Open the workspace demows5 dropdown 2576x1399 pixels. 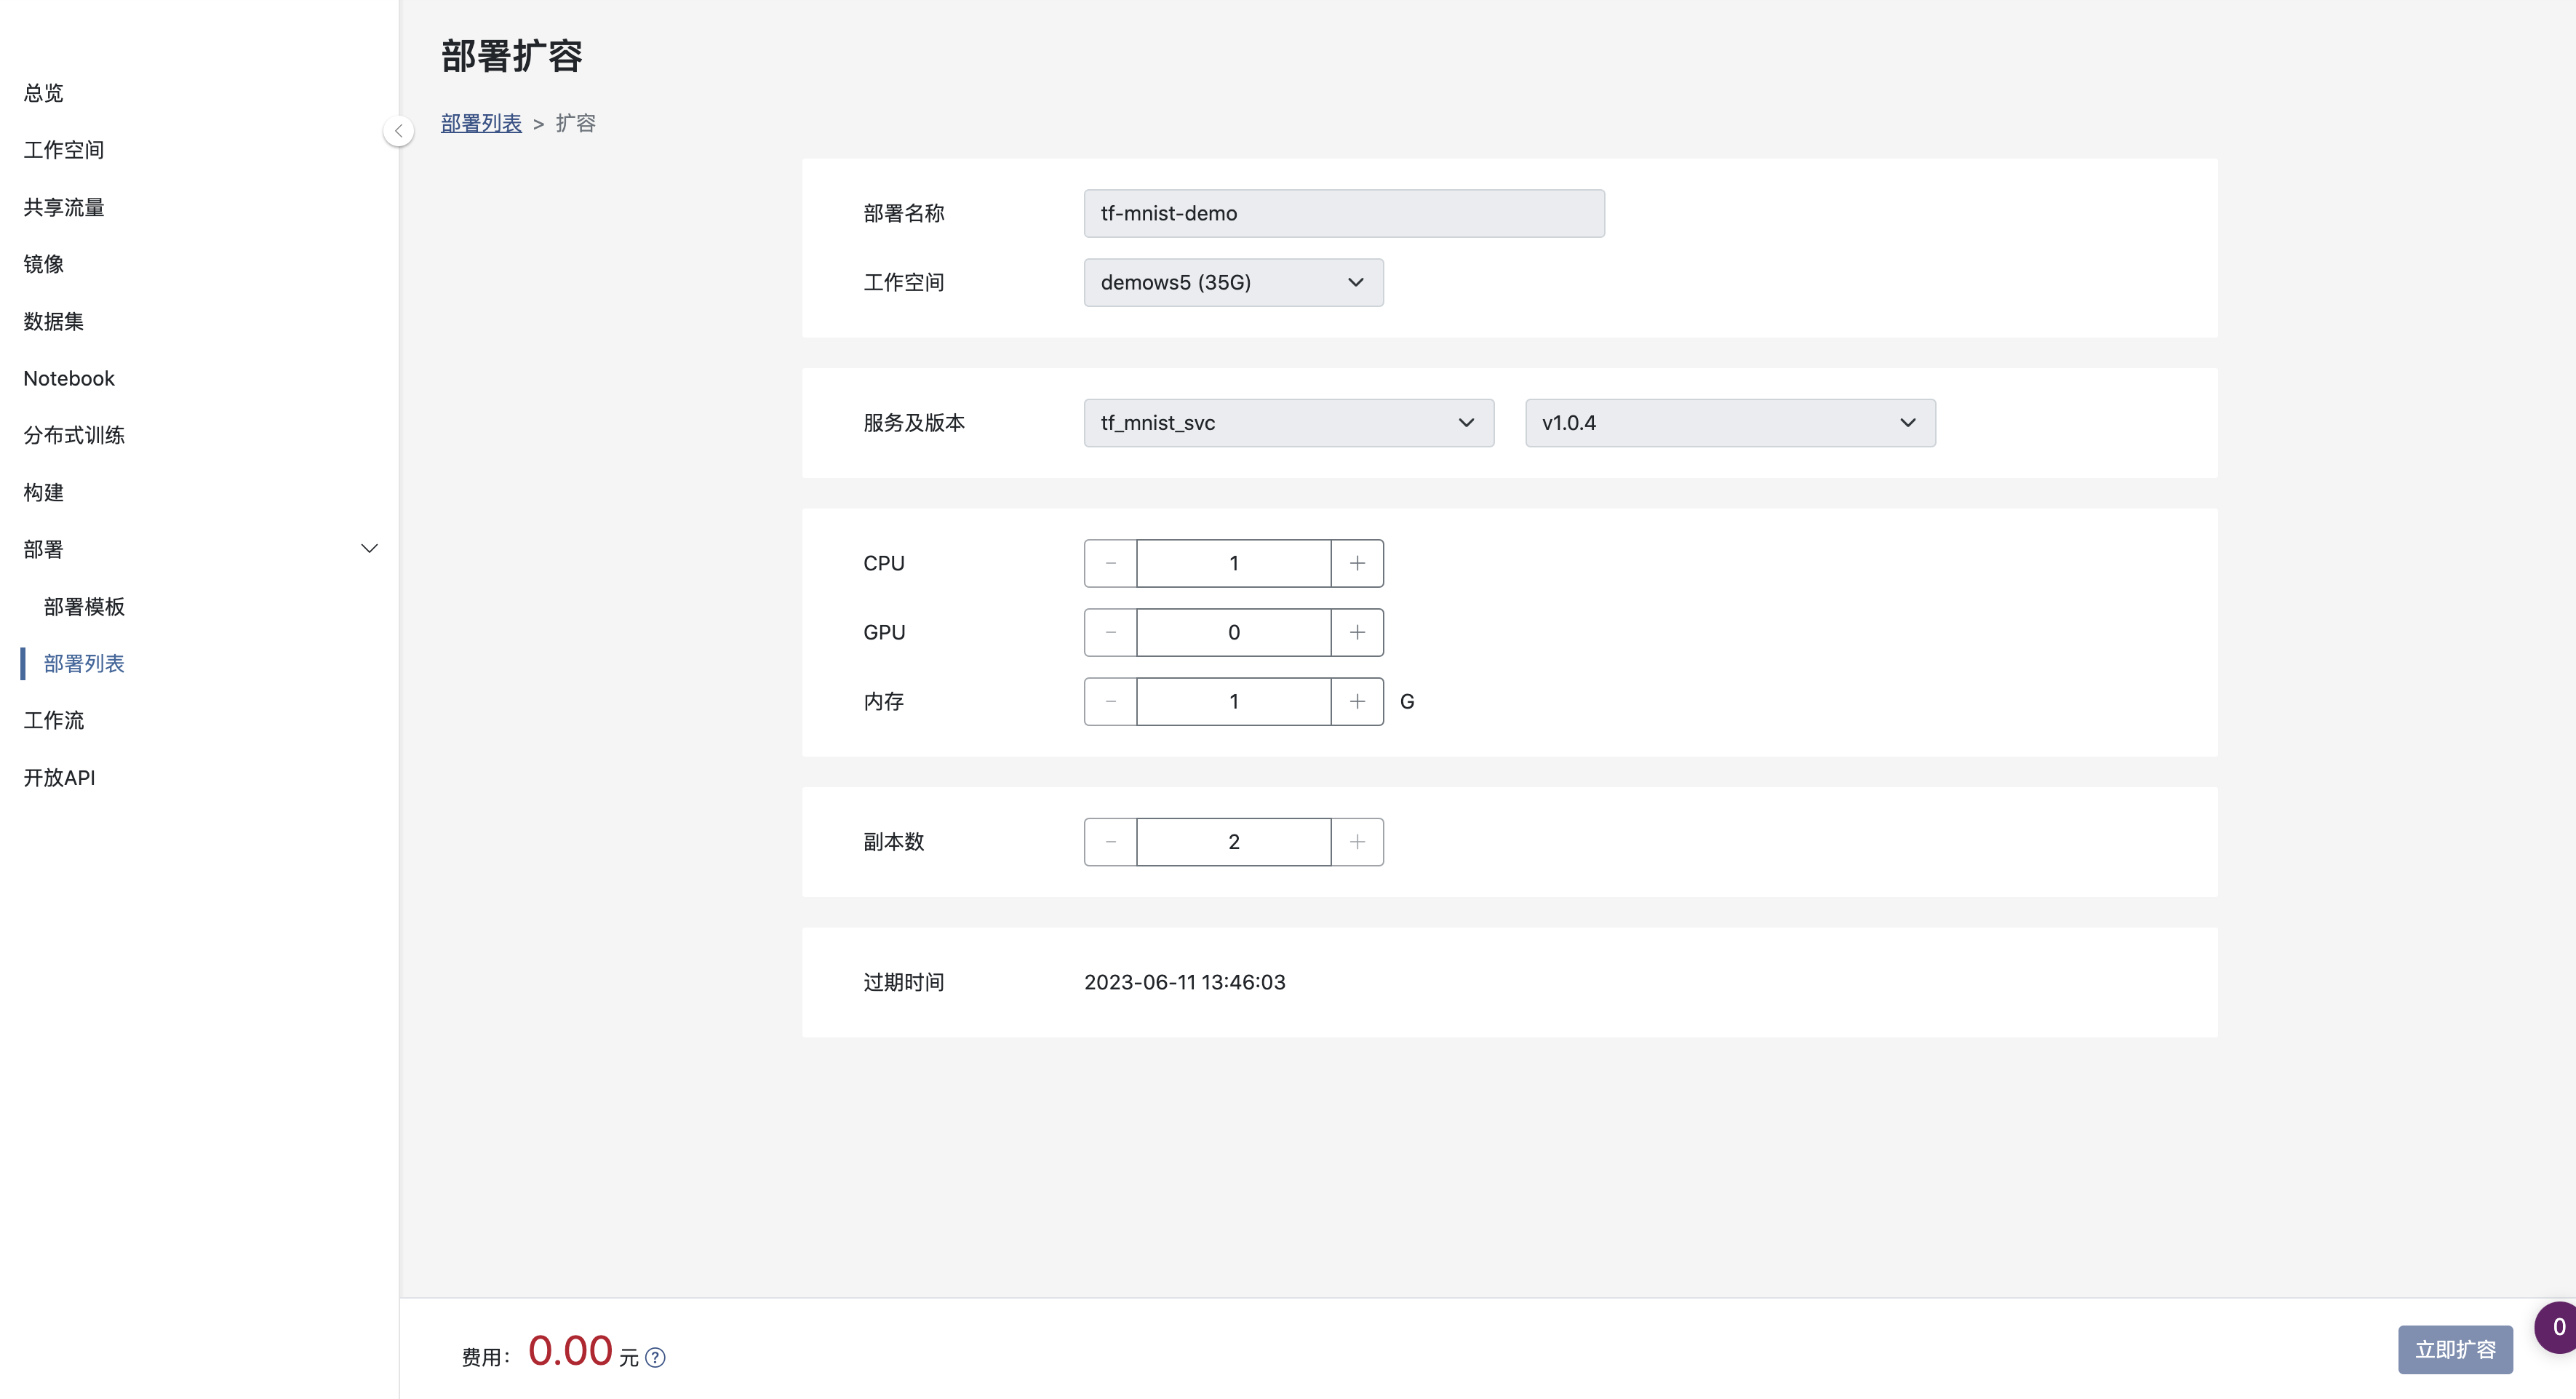tap(1233, 282)
